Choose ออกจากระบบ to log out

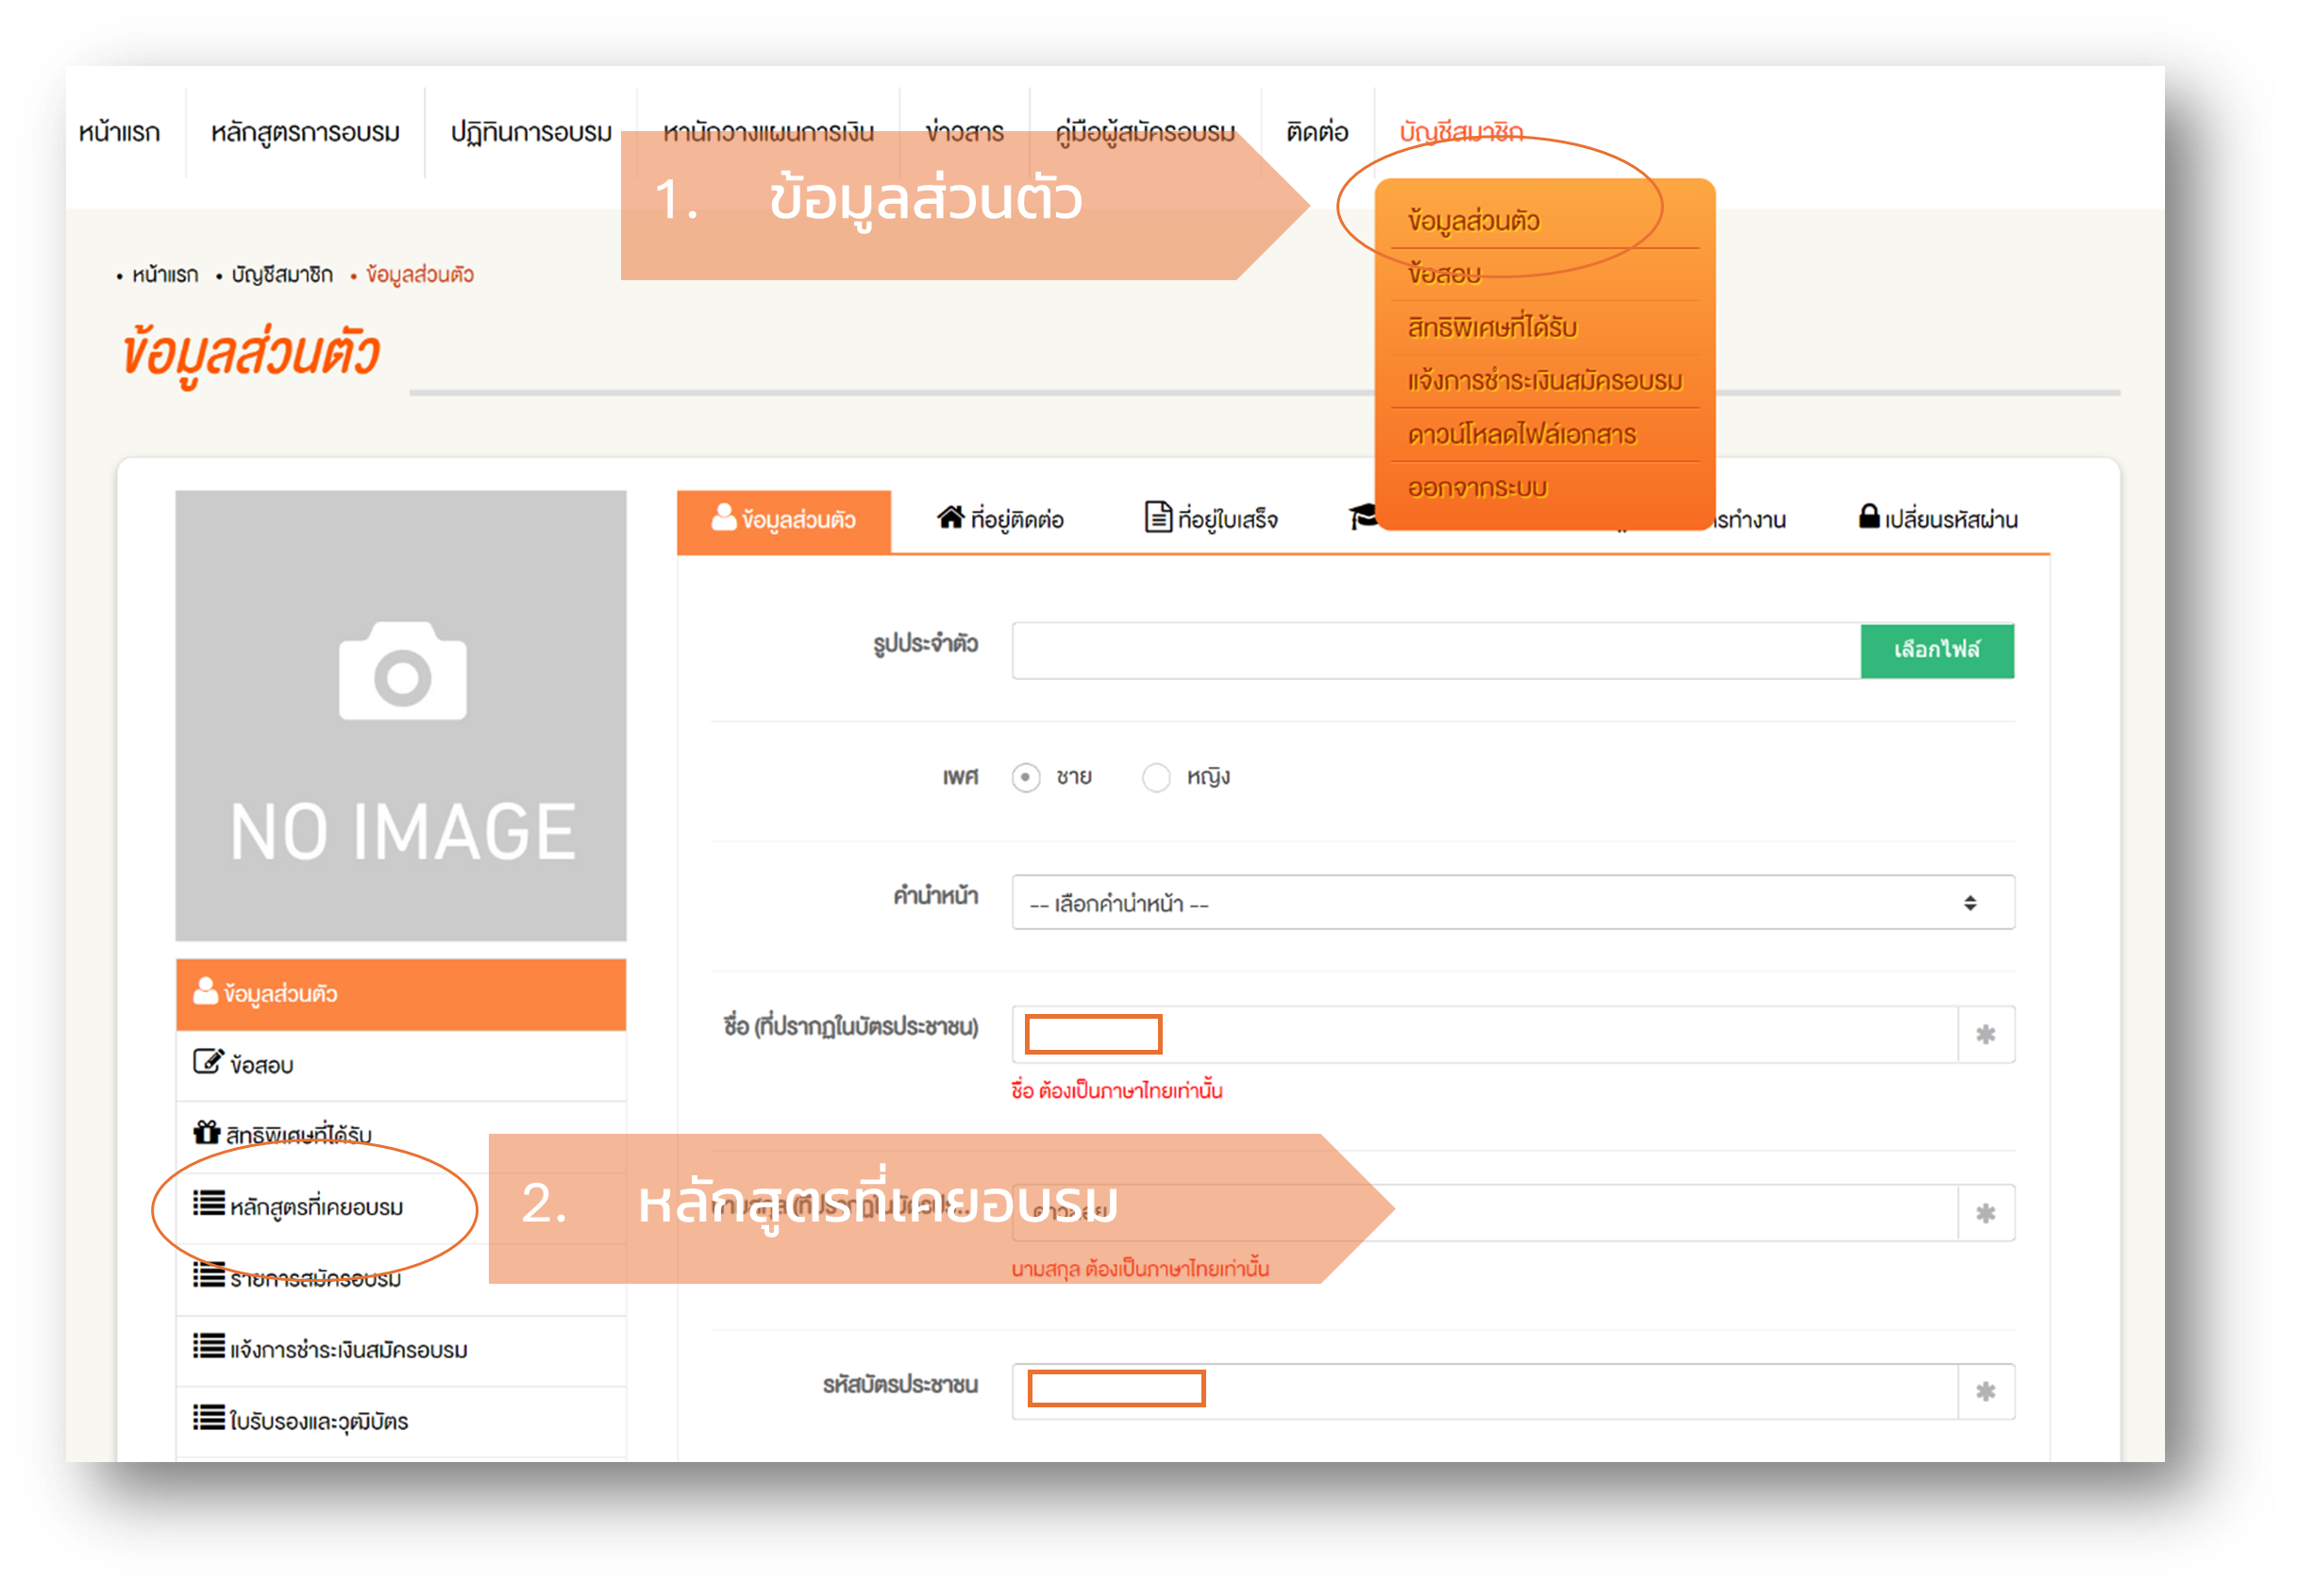(x=1477, y=488)
